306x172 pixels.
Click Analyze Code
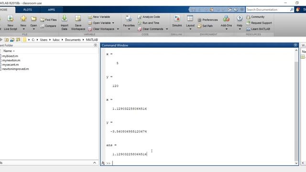[x=149, y=17]
